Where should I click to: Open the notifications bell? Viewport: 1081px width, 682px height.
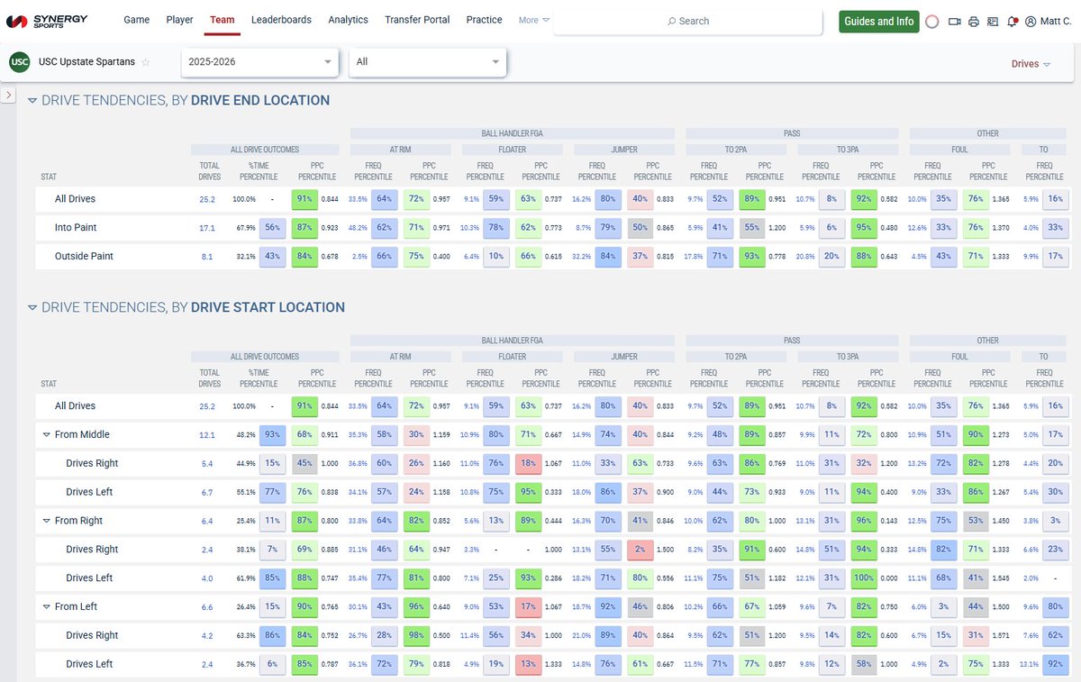[1012, 21]
